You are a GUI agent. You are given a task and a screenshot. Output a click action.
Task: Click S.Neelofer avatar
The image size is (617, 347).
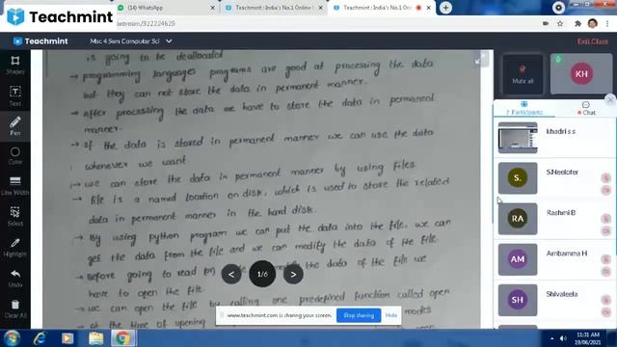[x=518, y=177]
